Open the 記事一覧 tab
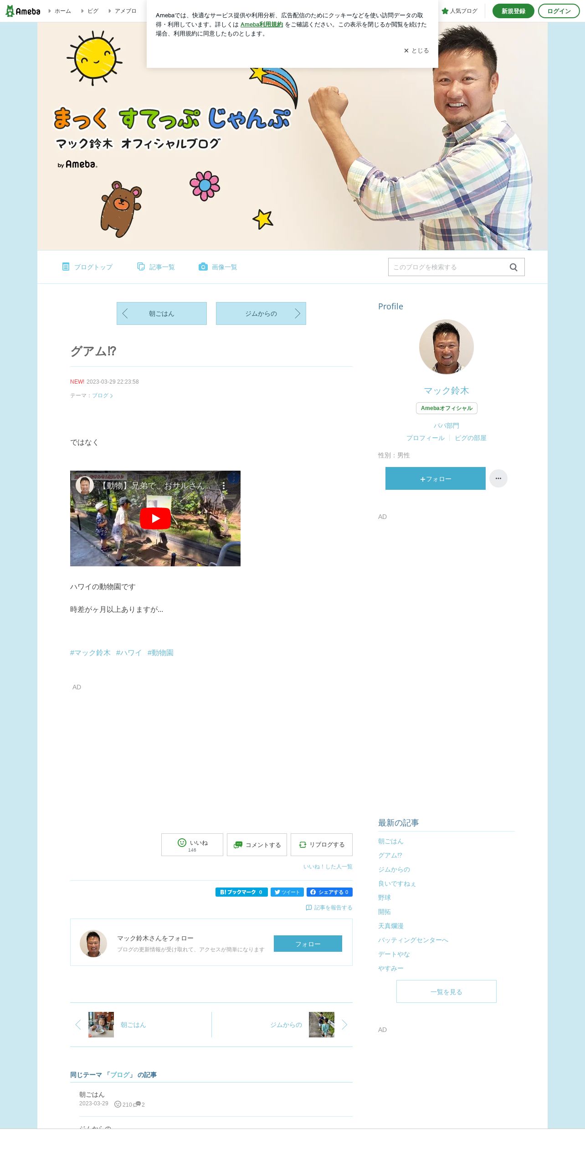 pyautogui.click(x=156, y=267)
